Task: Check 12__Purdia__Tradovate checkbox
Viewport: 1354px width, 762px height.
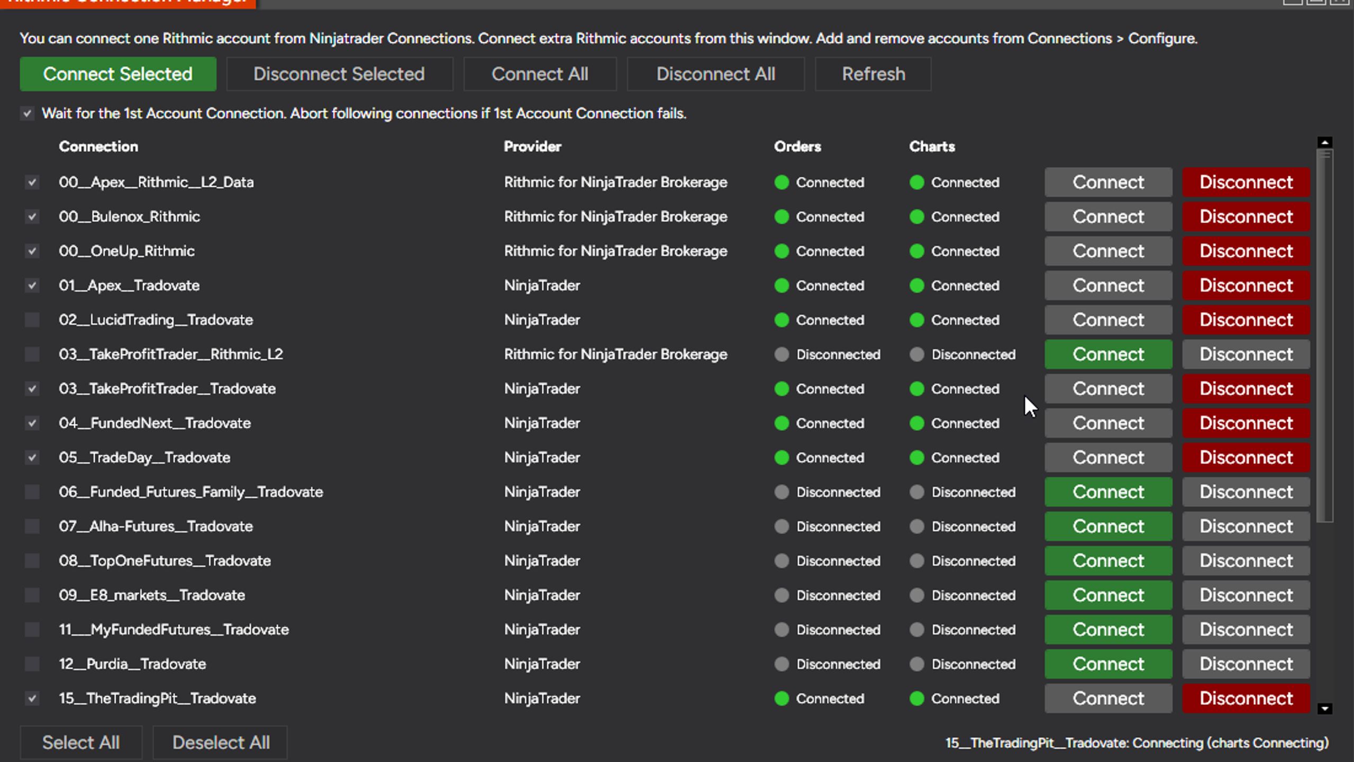Action: pyautogui.click(x=32, y=664)
